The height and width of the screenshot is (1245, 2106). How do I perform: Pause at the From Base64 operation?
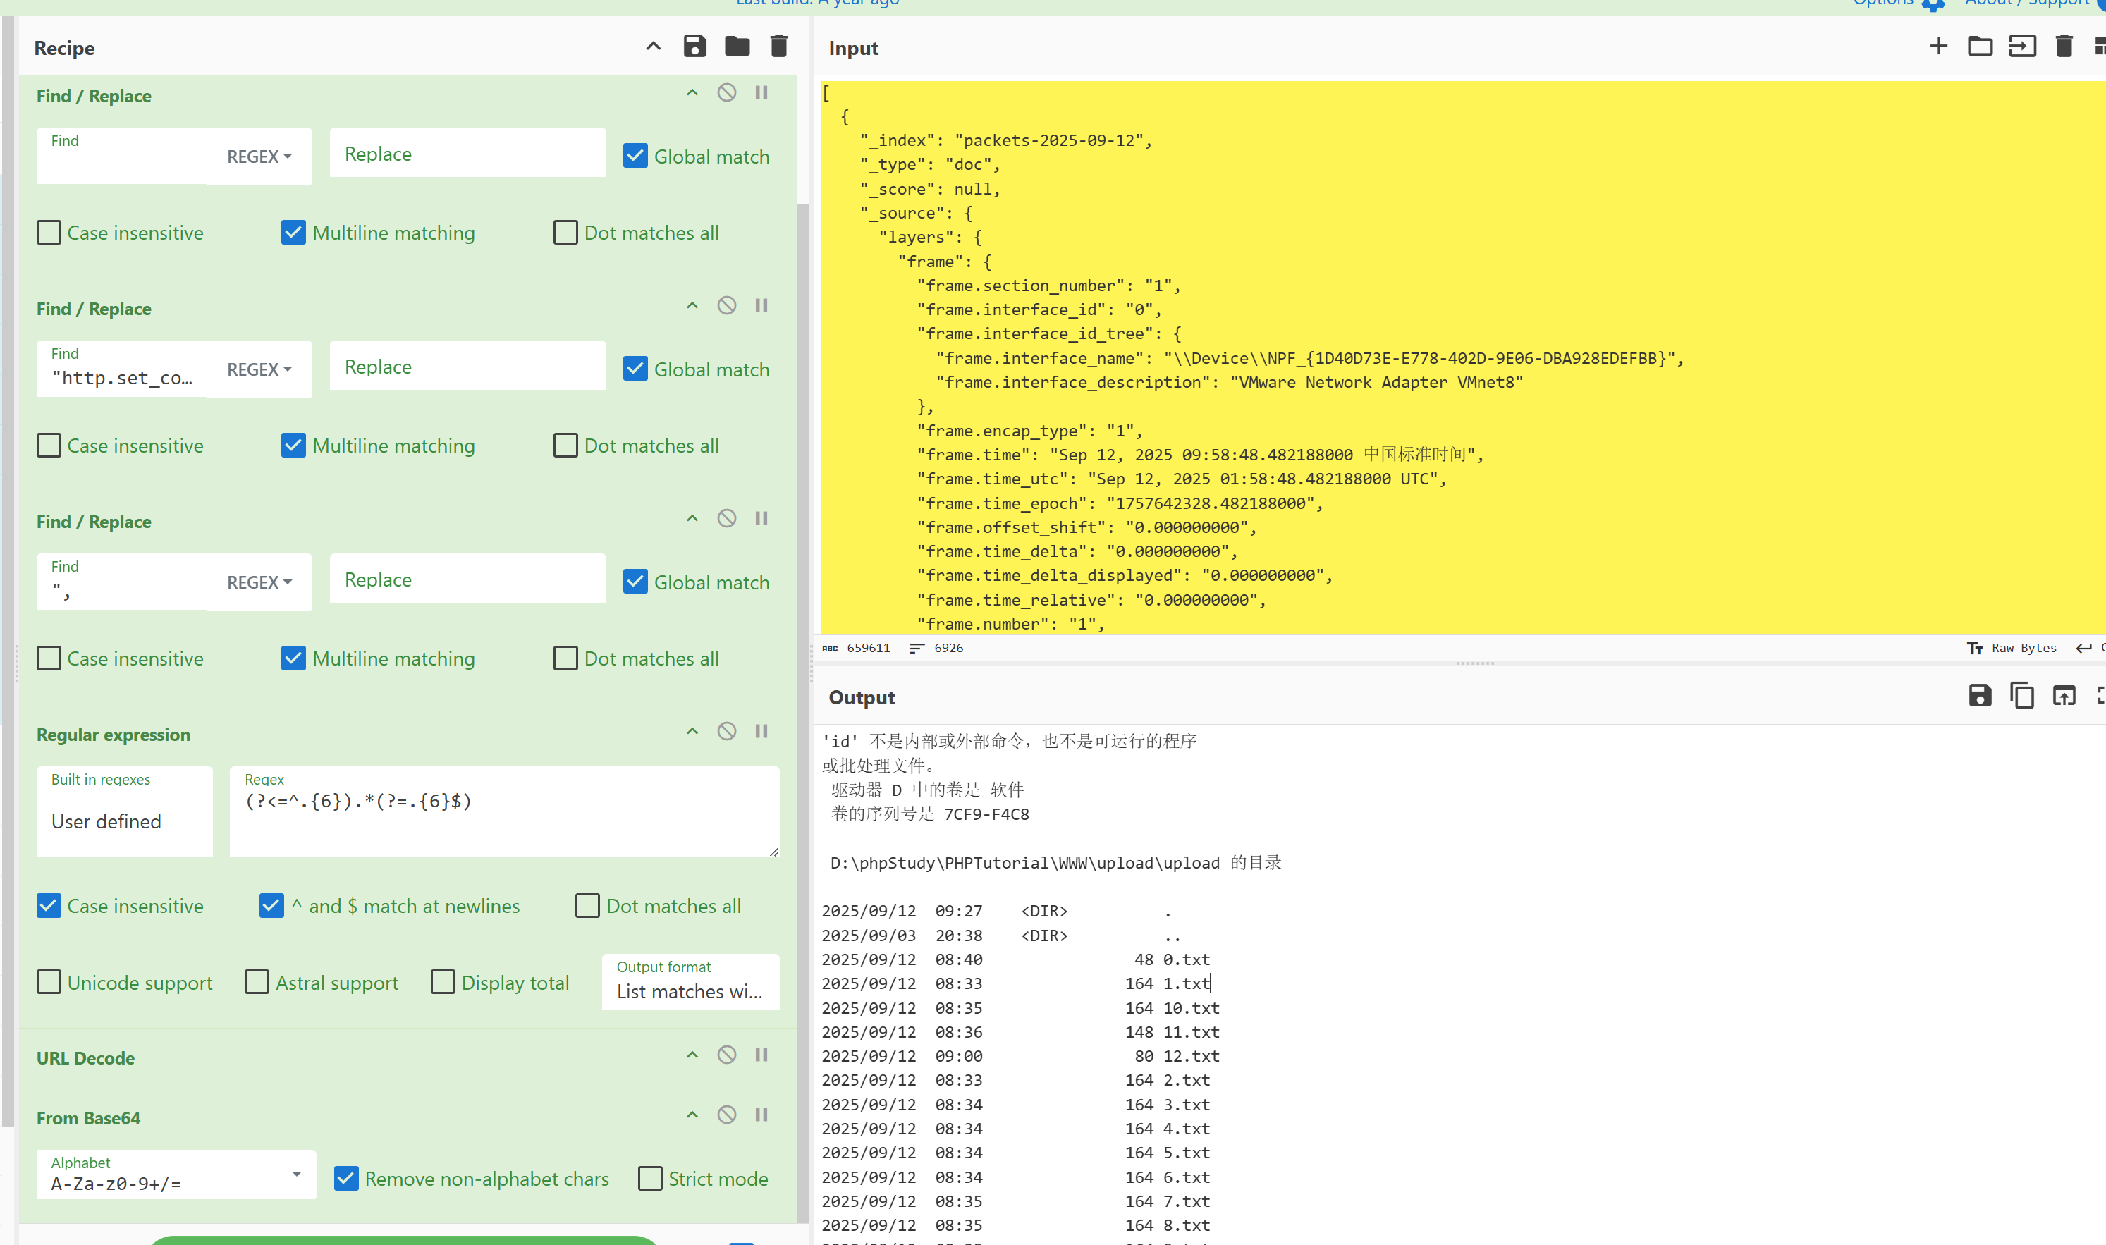[761, 1115]
